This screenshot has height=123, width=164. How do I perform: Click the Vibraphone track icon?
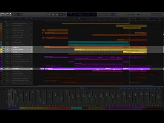point(4,69)
